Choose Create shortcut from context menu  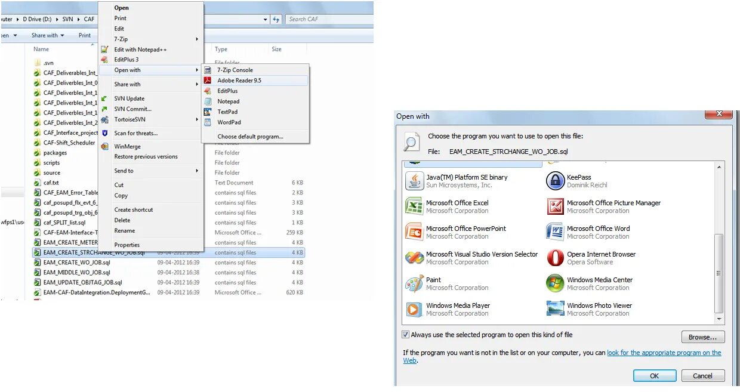(x=134, y=210)
